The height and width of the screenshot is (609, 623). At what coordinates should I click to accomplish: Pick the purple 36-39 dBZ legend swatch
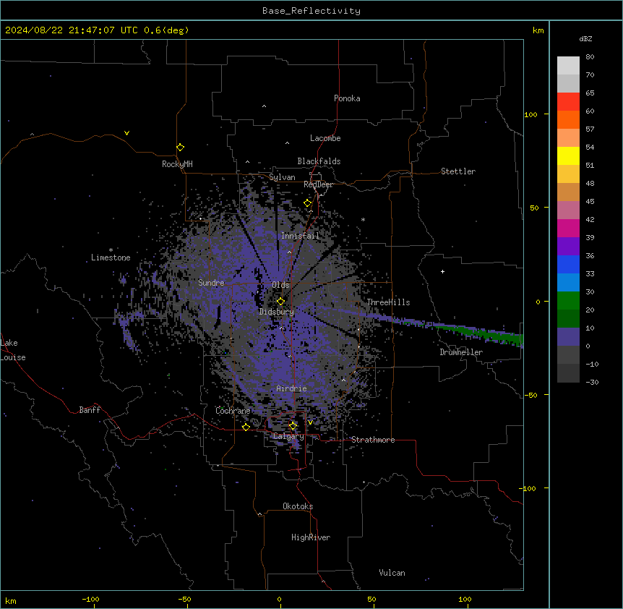coord(568,247)
